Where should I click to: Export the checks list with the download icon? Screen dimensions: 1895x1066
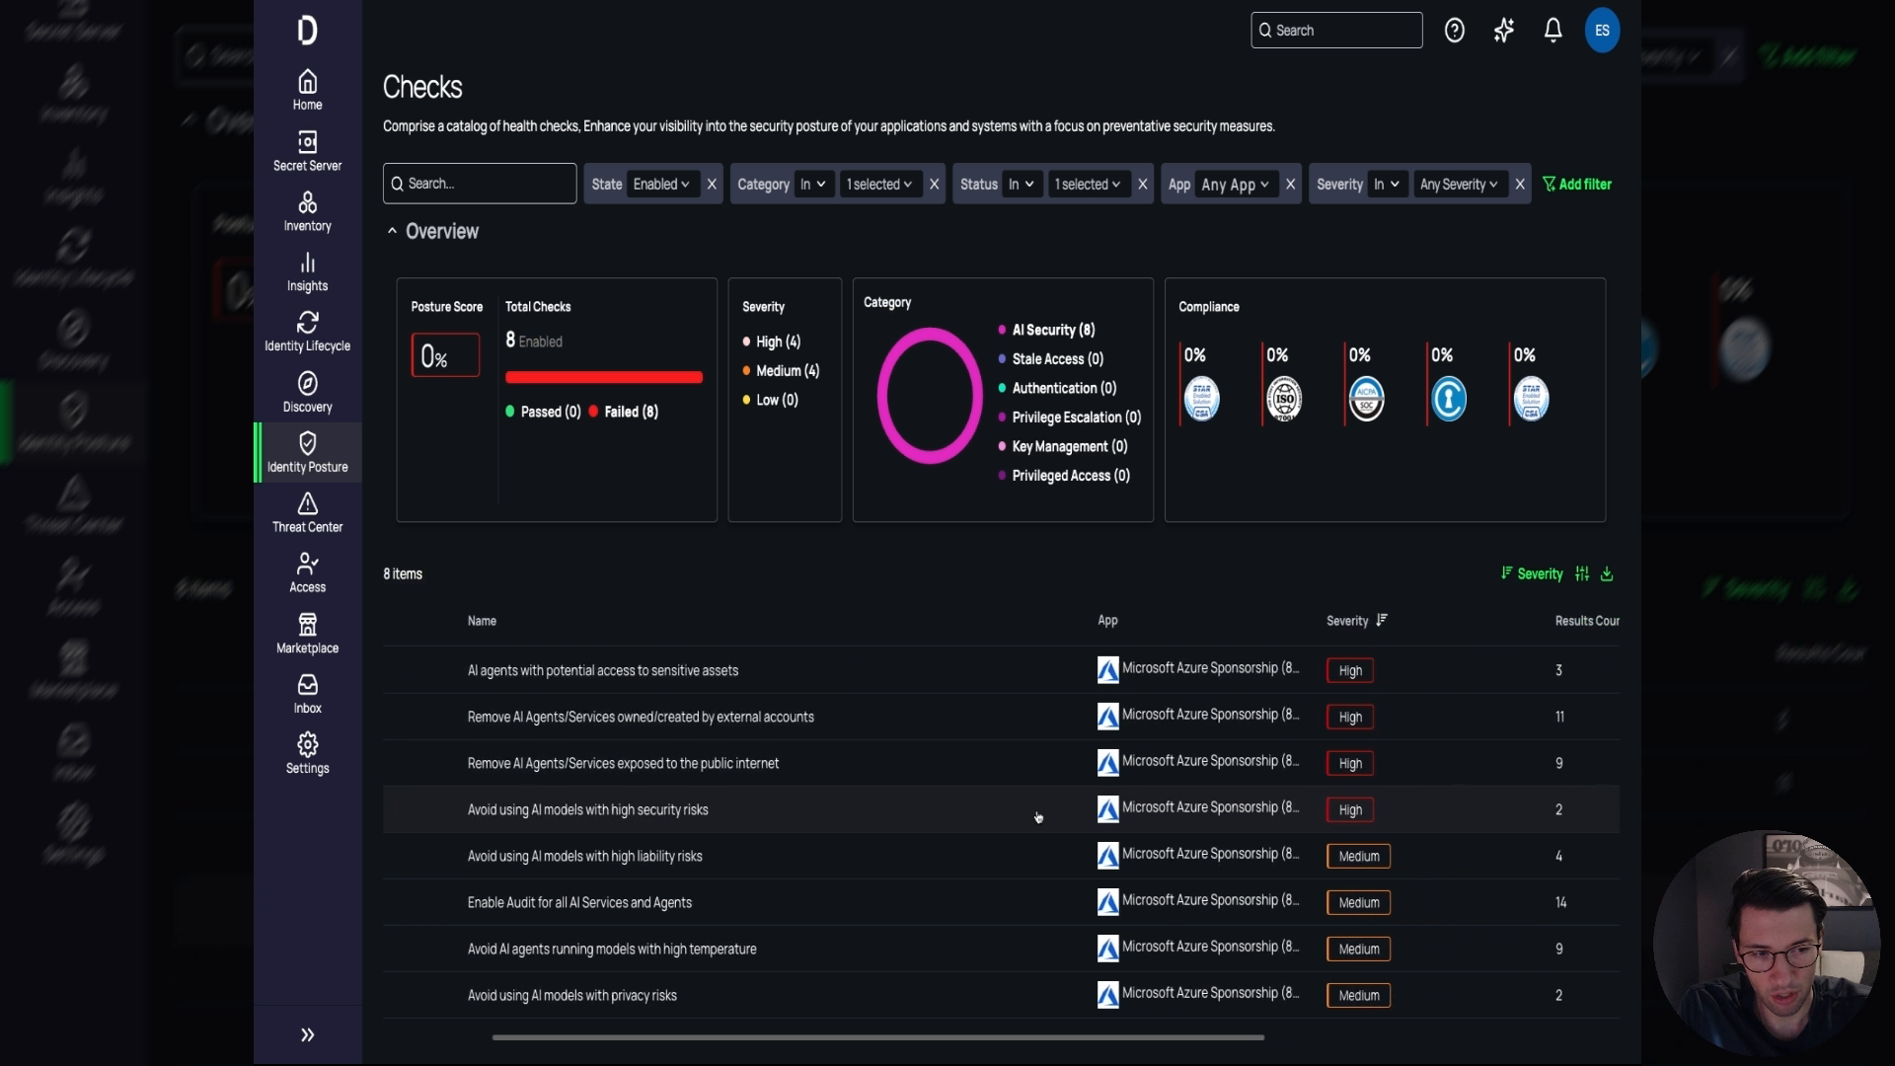[x=1606, y=573]
